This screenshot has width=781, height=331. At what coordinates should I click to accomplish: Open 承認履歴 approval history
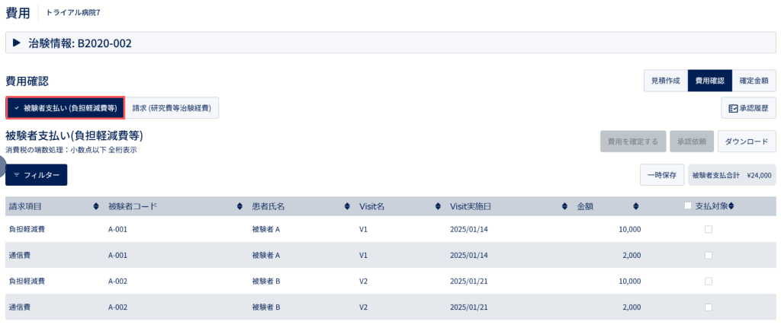(x=748, y=108)
